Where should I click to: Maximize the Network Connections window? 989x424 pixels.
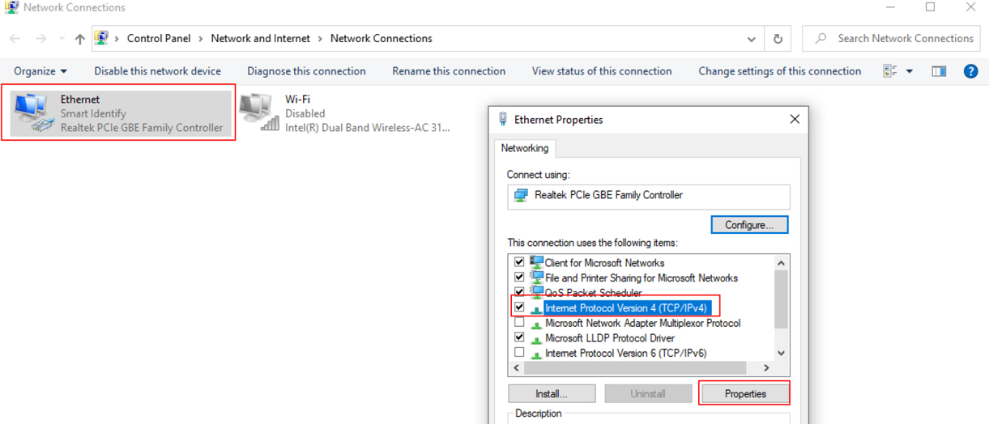pyautogui.click(x=930, y=7)
